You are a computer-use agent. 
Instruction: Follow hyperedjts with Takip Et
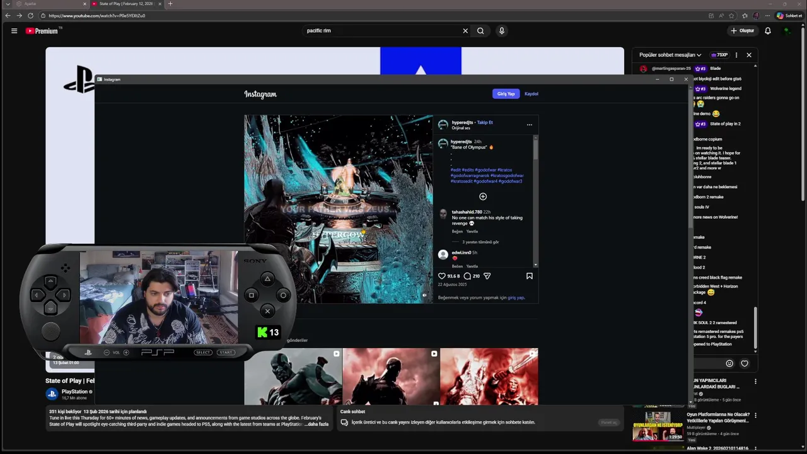click(485, 122)
